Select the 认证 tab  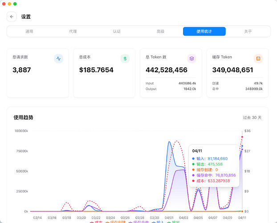click(117, 32)
